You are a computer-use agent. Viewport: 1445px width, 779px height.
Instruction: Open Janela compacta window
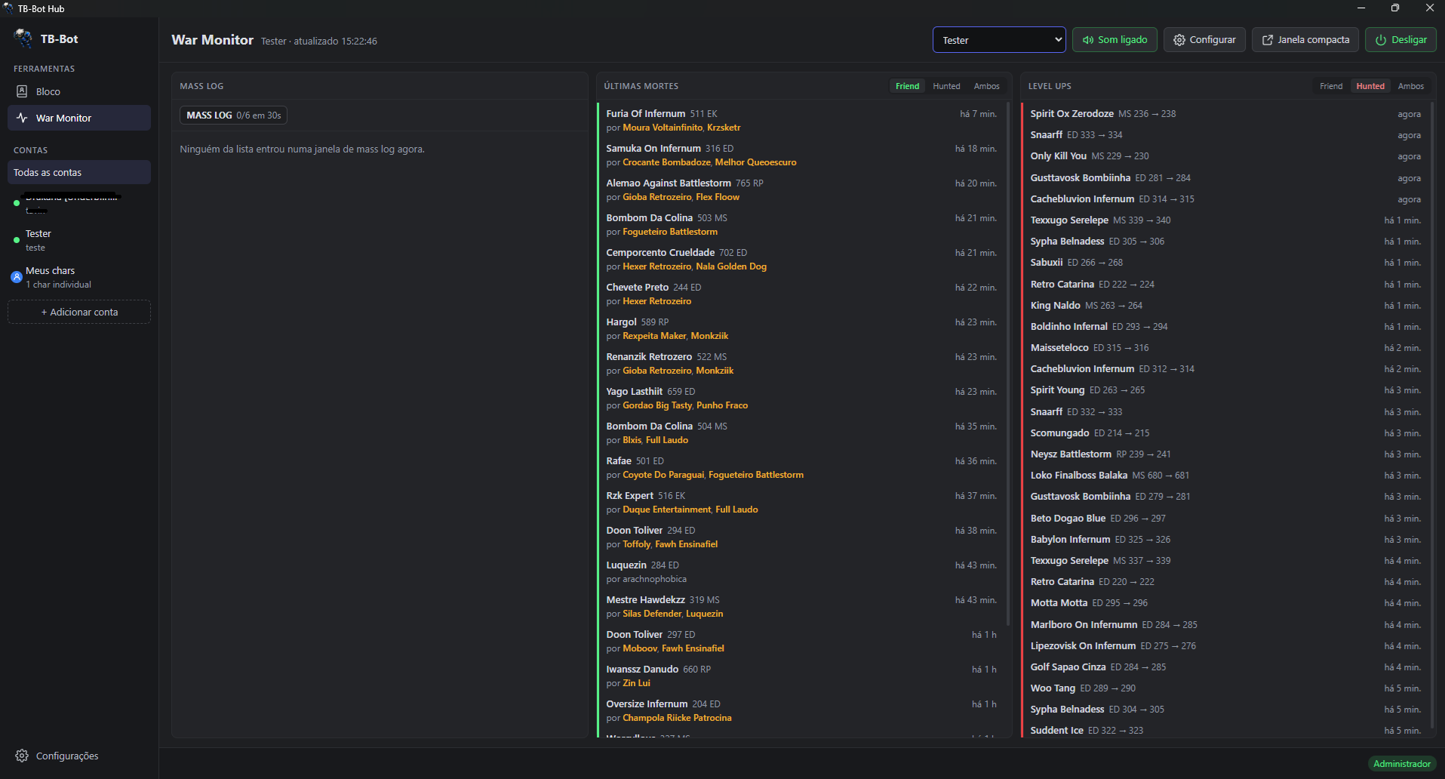pyautogui.click(x=1305, y=40)
